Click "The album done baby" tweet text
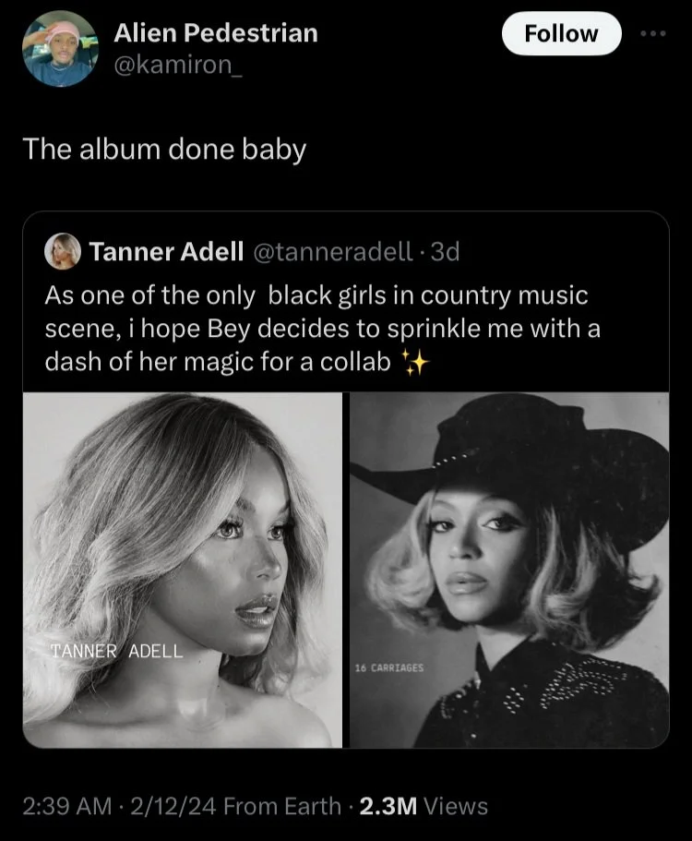 coord(163,149)
